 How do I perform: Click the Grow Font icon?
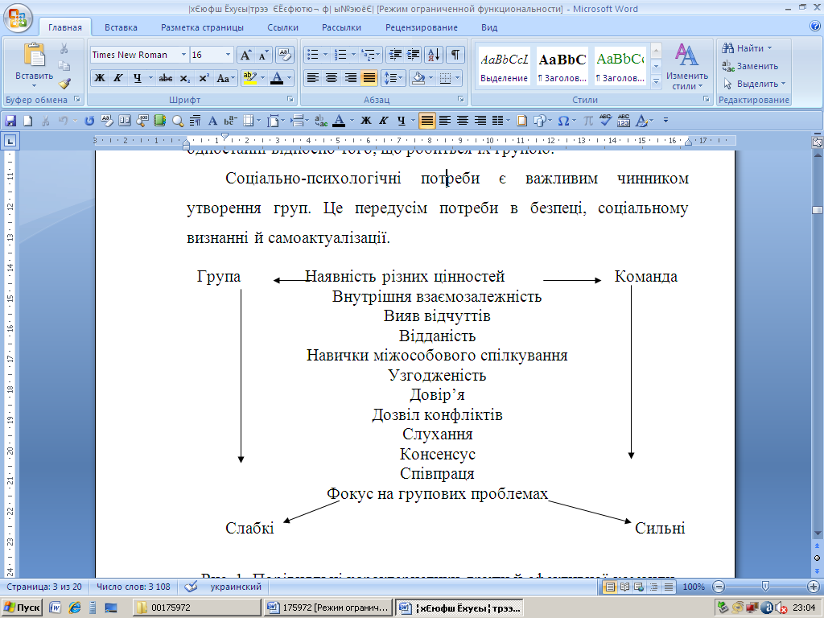245,55
